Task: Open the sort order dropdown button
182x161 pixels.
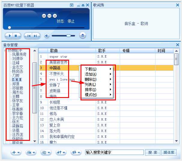Action: pyautogui.click(x=61, y=152)
